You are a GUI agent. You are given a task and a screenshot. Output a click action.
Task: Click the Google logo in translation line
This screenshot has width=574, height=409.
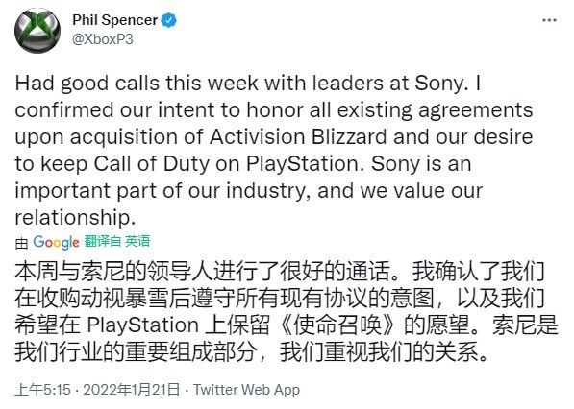[x=56, y=242]
